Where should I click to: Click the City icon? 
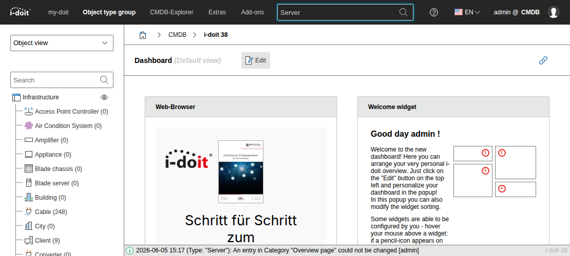pyautogui.click(x=29, y=226)
